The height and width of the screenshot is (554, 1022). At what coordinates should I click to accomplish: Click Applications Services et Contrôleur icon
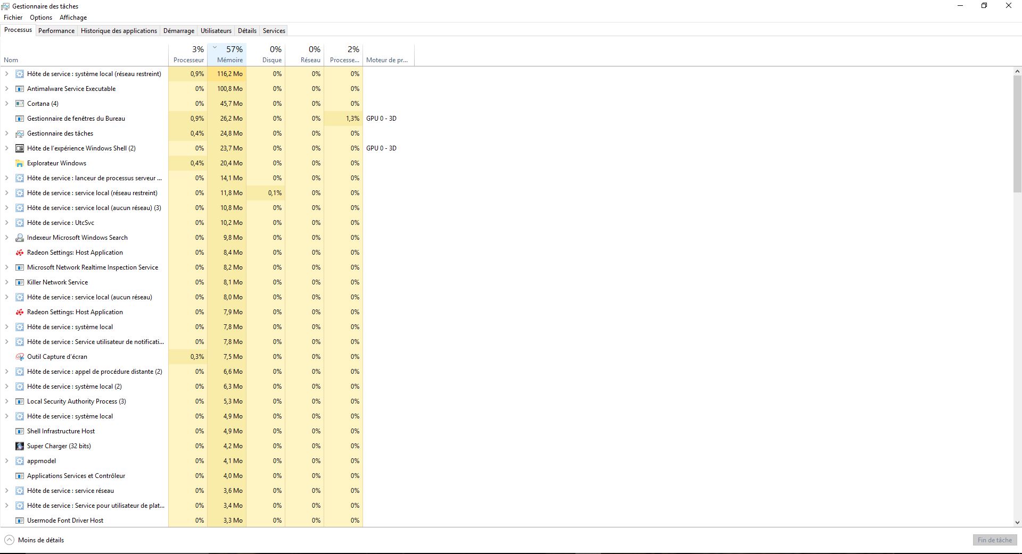click(20, 476)
